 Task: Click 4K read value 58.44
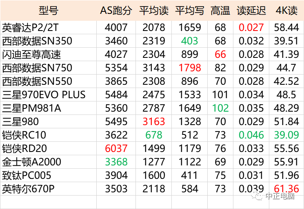[286, 27]
